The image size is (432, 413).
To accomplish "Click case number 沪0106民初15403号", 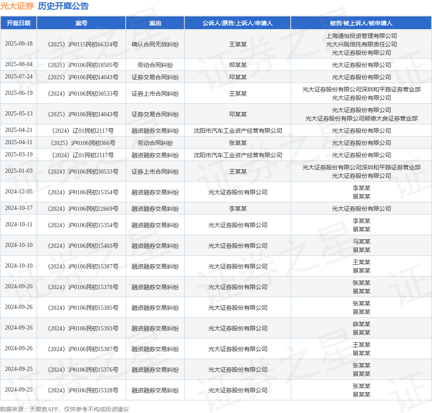I will coord(83,246).
